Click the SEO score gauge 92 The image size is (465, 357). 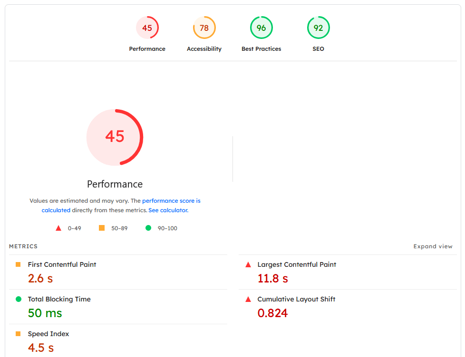[x=318, y=28]
